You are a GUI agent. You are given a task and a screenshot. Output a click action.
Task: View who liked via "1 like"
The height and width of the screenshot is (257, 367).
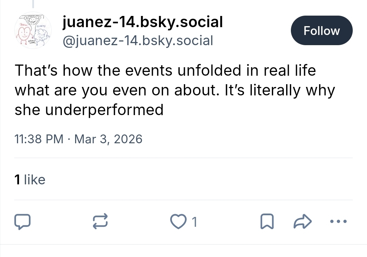tap(30, 180)
